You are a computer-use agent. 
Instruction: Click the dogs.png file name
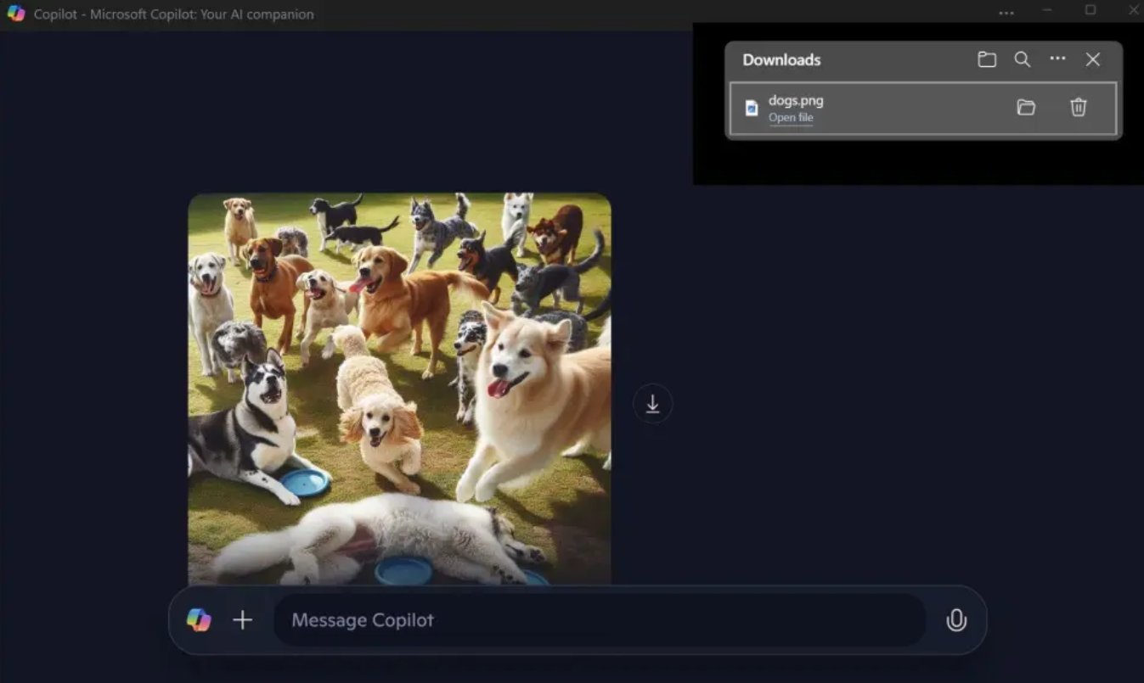796,100
